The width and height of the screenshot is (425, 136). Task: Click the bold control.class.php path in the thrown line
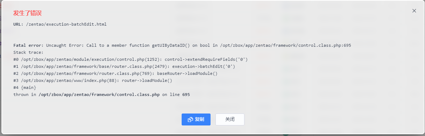99,95
